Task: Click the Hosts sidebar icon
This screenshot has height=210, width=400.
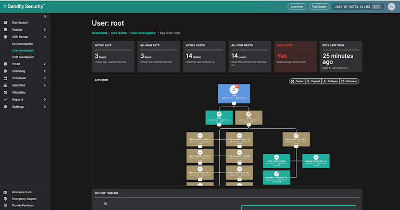Action: coord(5,64)
